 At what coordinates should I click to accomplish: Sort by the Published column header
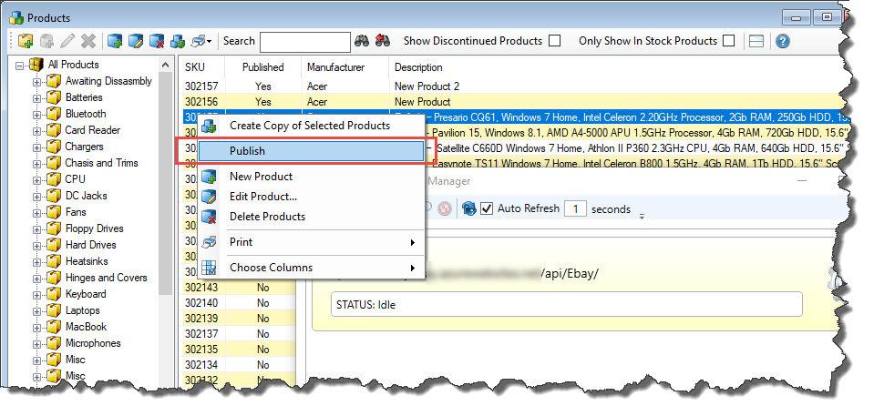coord(263,67)
